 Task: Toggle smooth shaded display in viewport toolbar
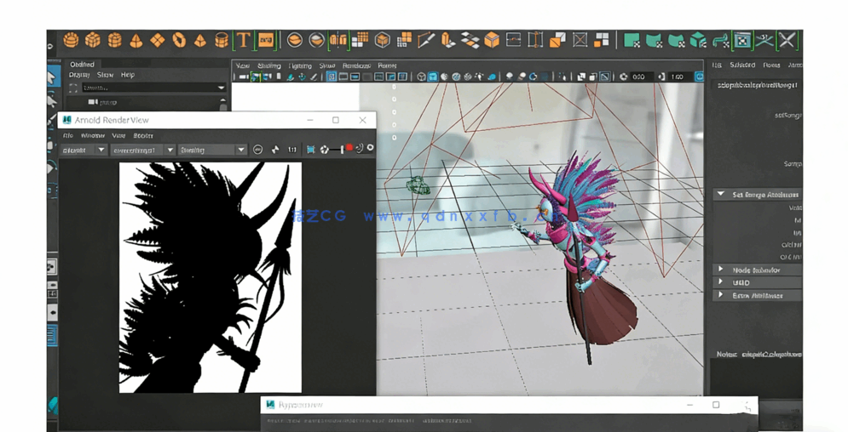pyautogui.click(x=433, y=77)
